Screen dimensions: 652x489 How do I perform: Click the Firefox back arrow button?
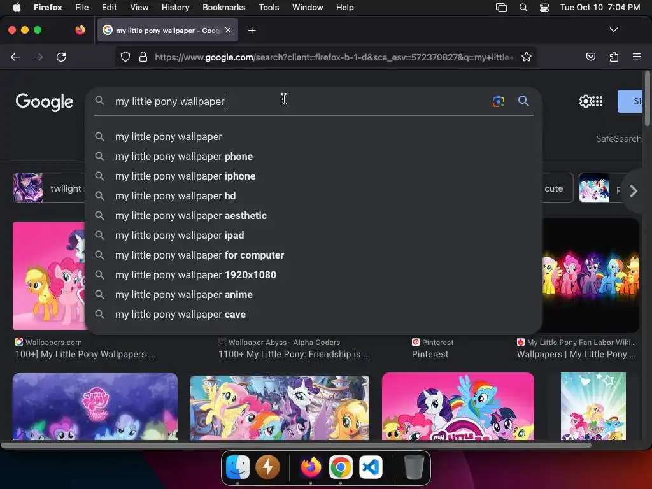[15, 57]
